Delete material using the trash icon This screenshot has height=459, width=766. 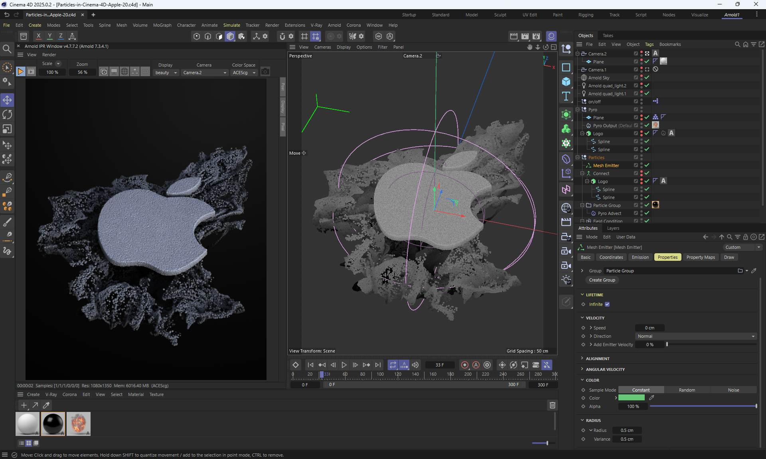pos(552,405)
